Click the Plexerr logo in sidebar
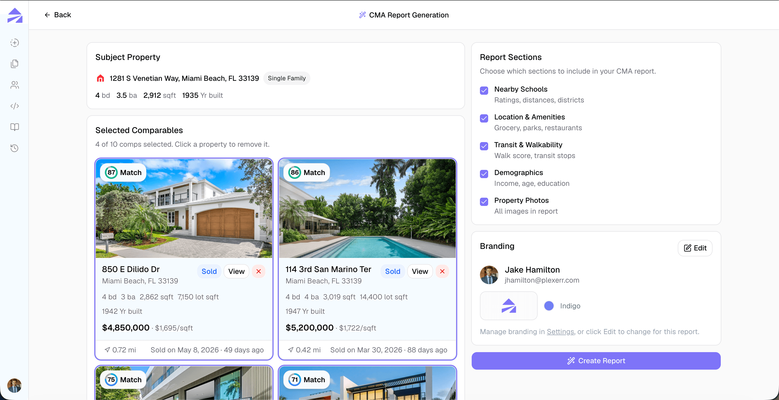 (15, 15)
